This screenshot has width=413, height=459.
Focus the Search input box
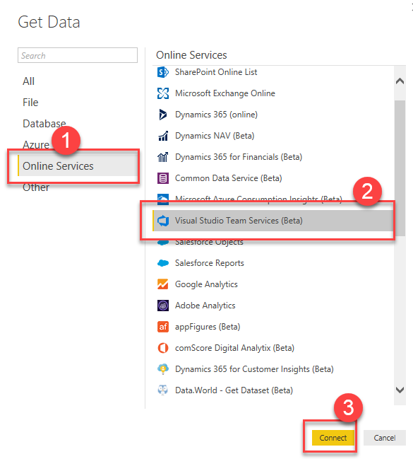[78, 55]
